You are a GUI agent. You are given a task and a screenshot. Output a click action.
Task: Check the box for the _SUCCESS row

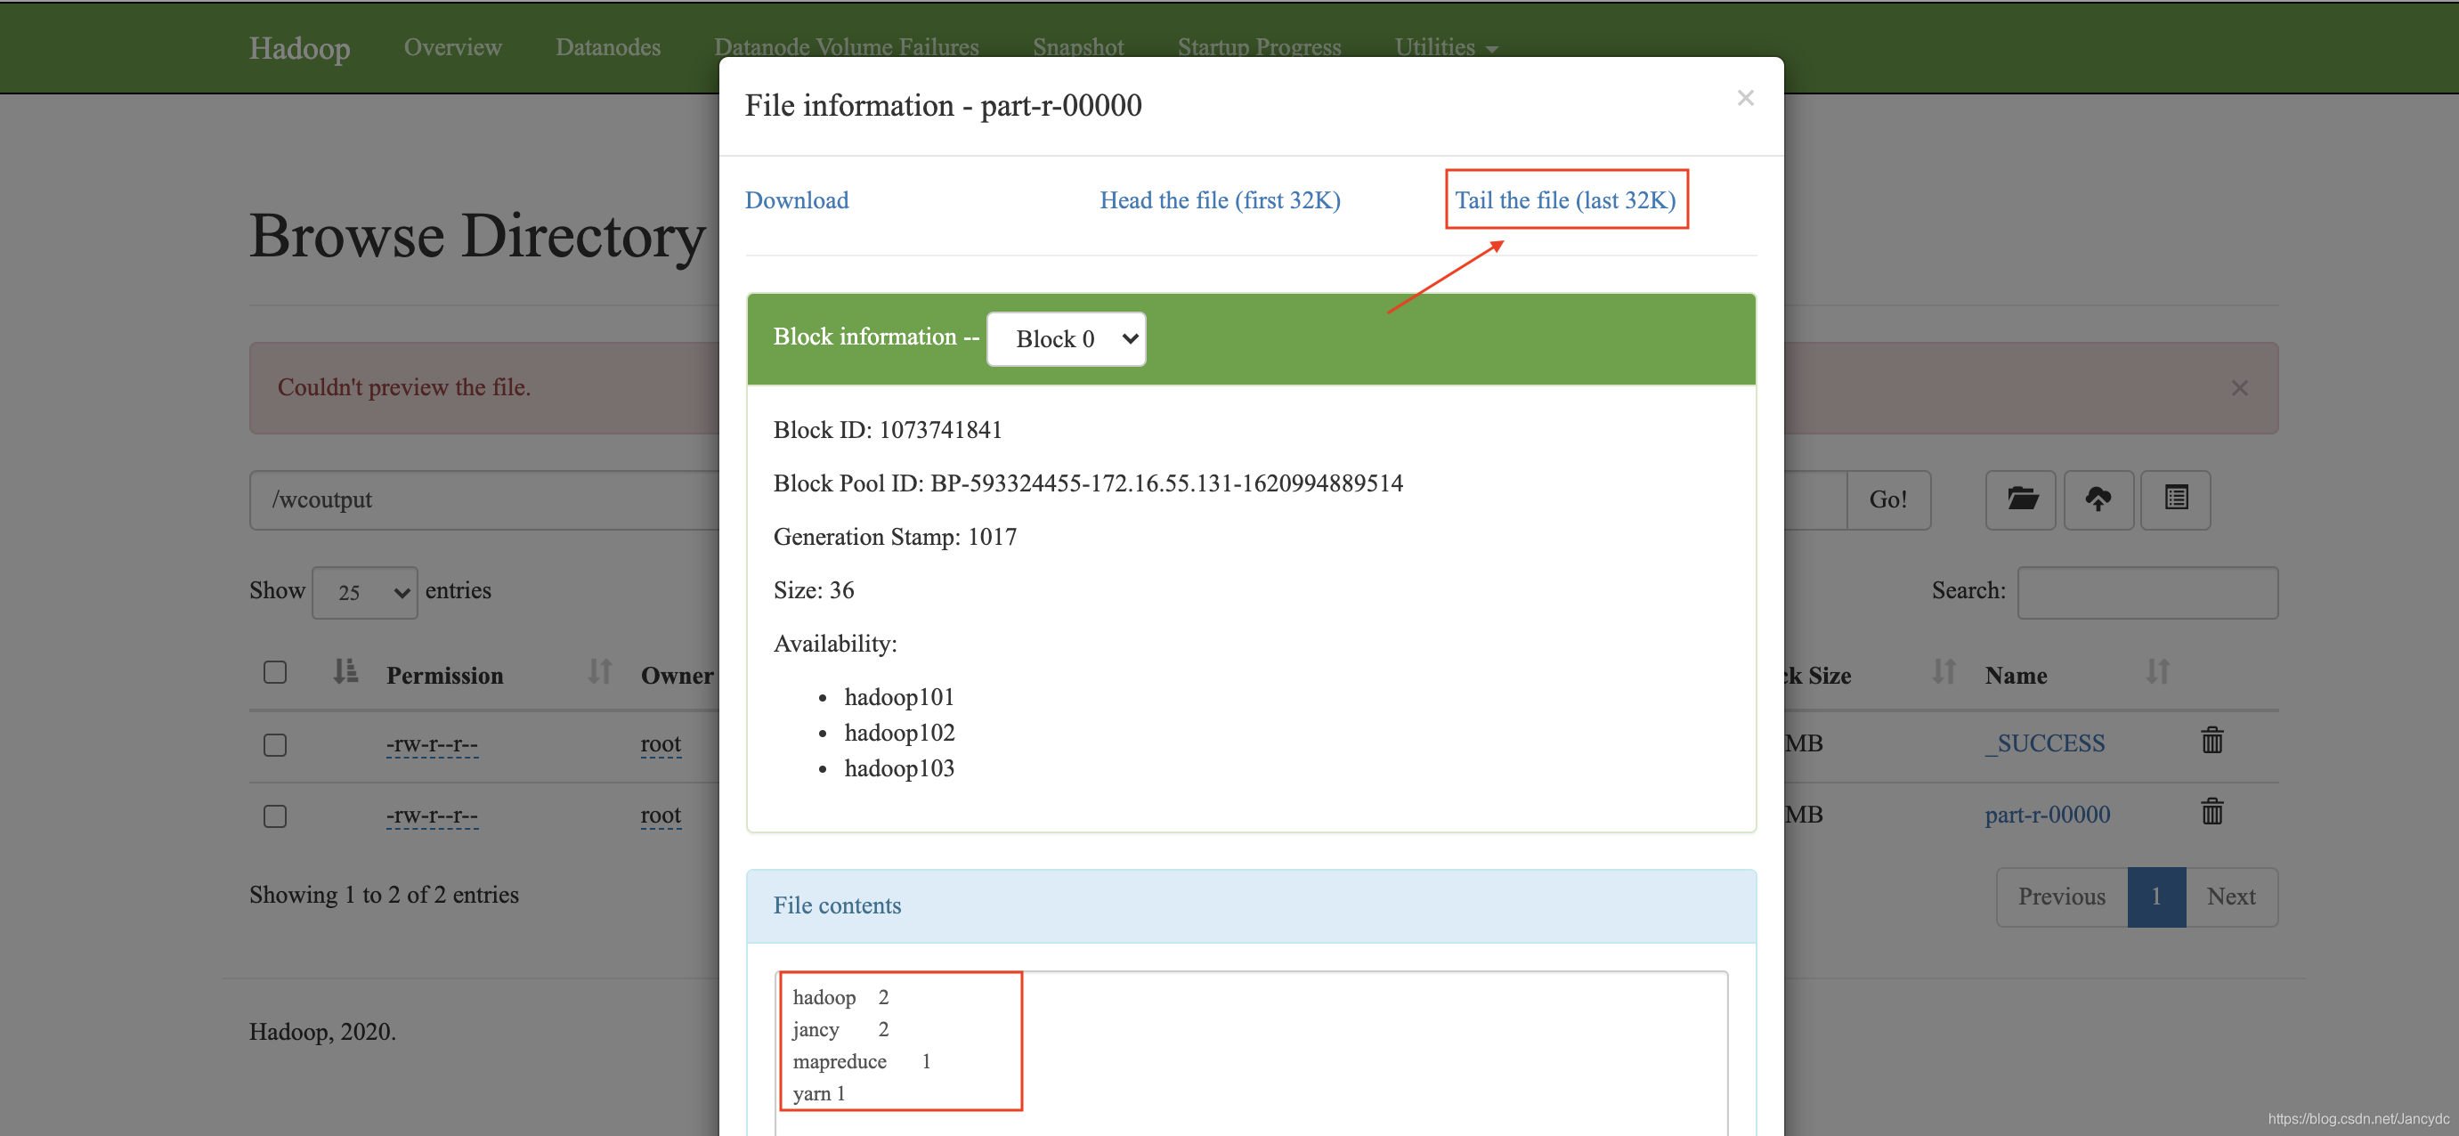coord(275,744)
